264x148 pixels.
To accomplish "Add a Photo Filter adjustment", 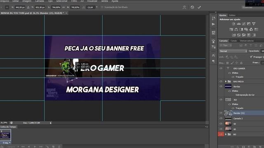I will 246,29.
